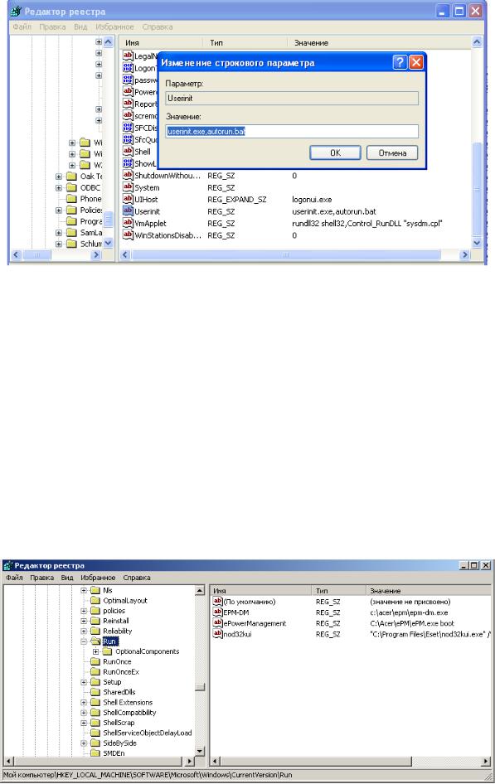Screen dimensions: 495x784
Task: Expand the ODBC folder node
Action: 59,188
